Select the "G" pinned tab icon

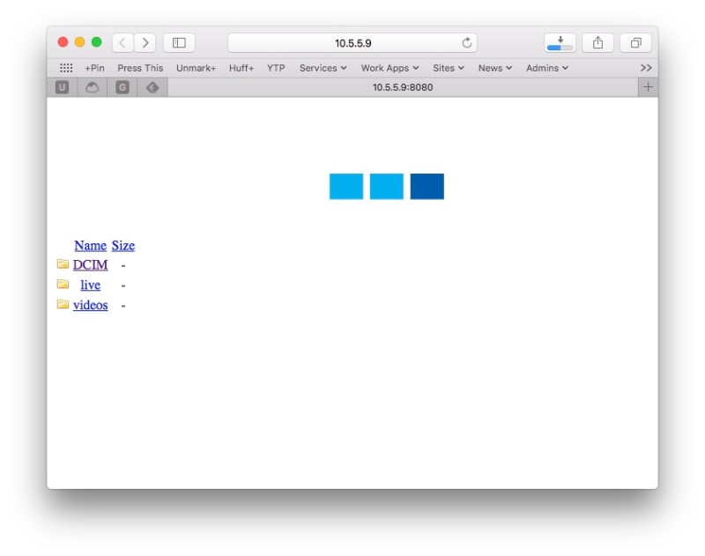(121, 86)
